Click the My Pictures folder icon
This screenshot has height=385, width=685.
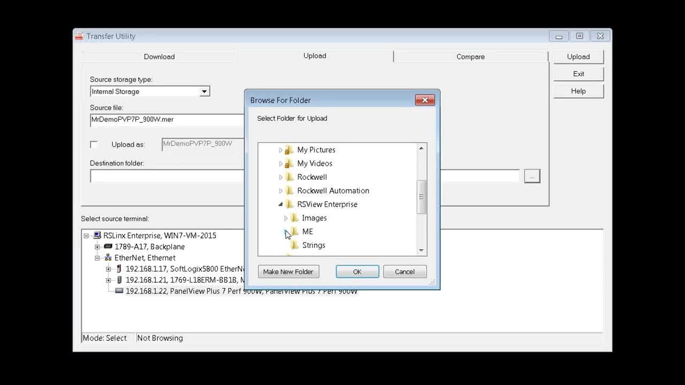[289, 150]
